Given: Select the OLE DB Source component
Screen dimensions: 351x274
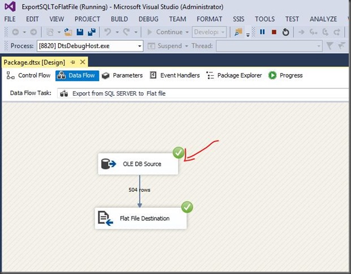Looking at the screenshot, I should (138, 164).
